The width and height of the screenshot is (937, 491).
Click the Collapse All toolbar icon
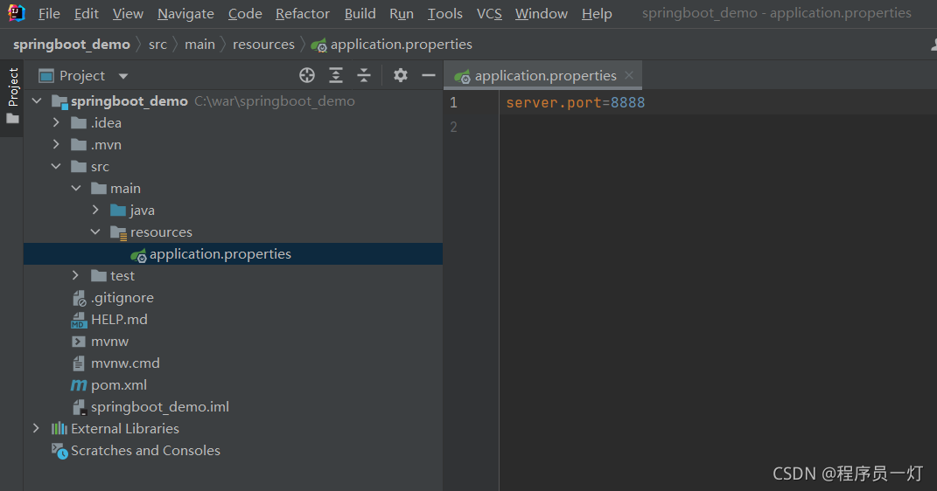364,75
